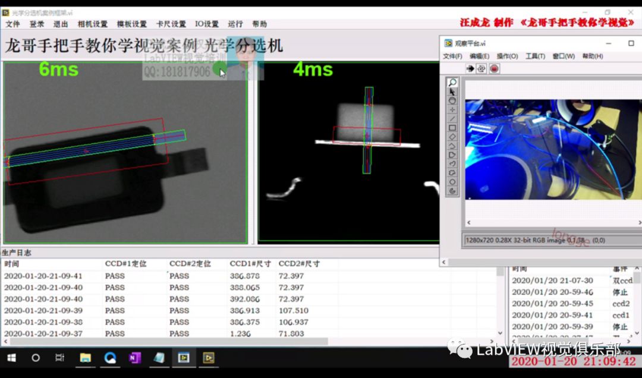Click the event log scroll-up arrow
Image resolution: width=642 pixels, height=378 pixels.
[x=637, y=268]
